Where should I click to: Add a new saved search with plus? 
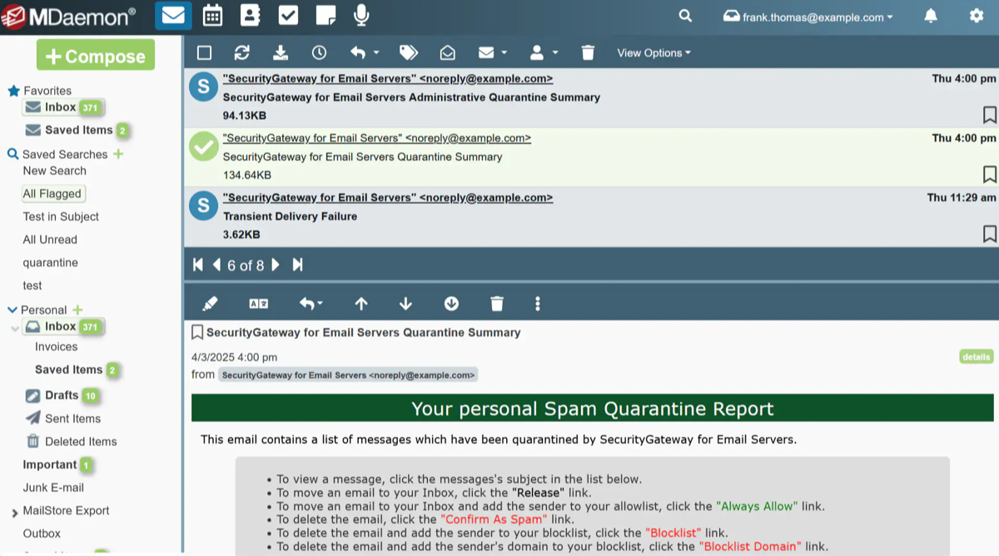coord(118,153)
